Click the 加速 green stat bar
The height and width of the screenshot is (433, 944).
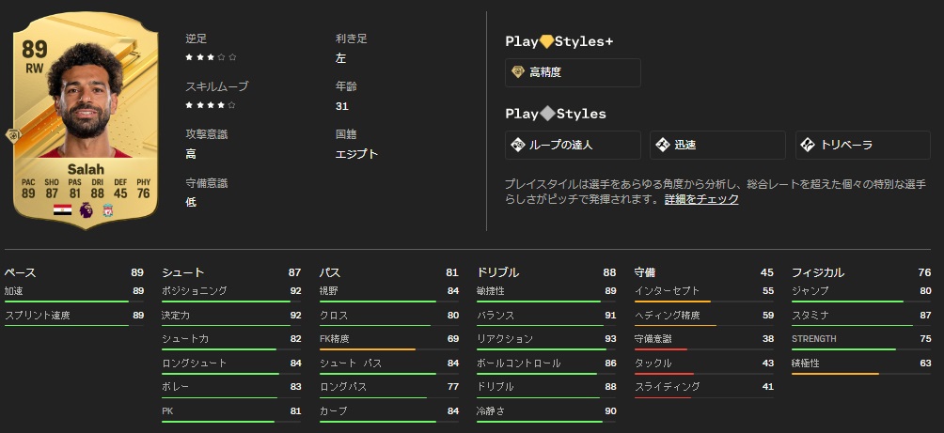tap(66, 302)
